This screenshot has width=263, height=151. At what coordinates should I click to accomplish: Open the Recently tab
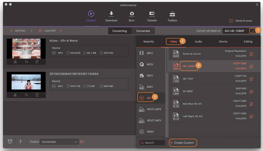[x=149, y=41]
